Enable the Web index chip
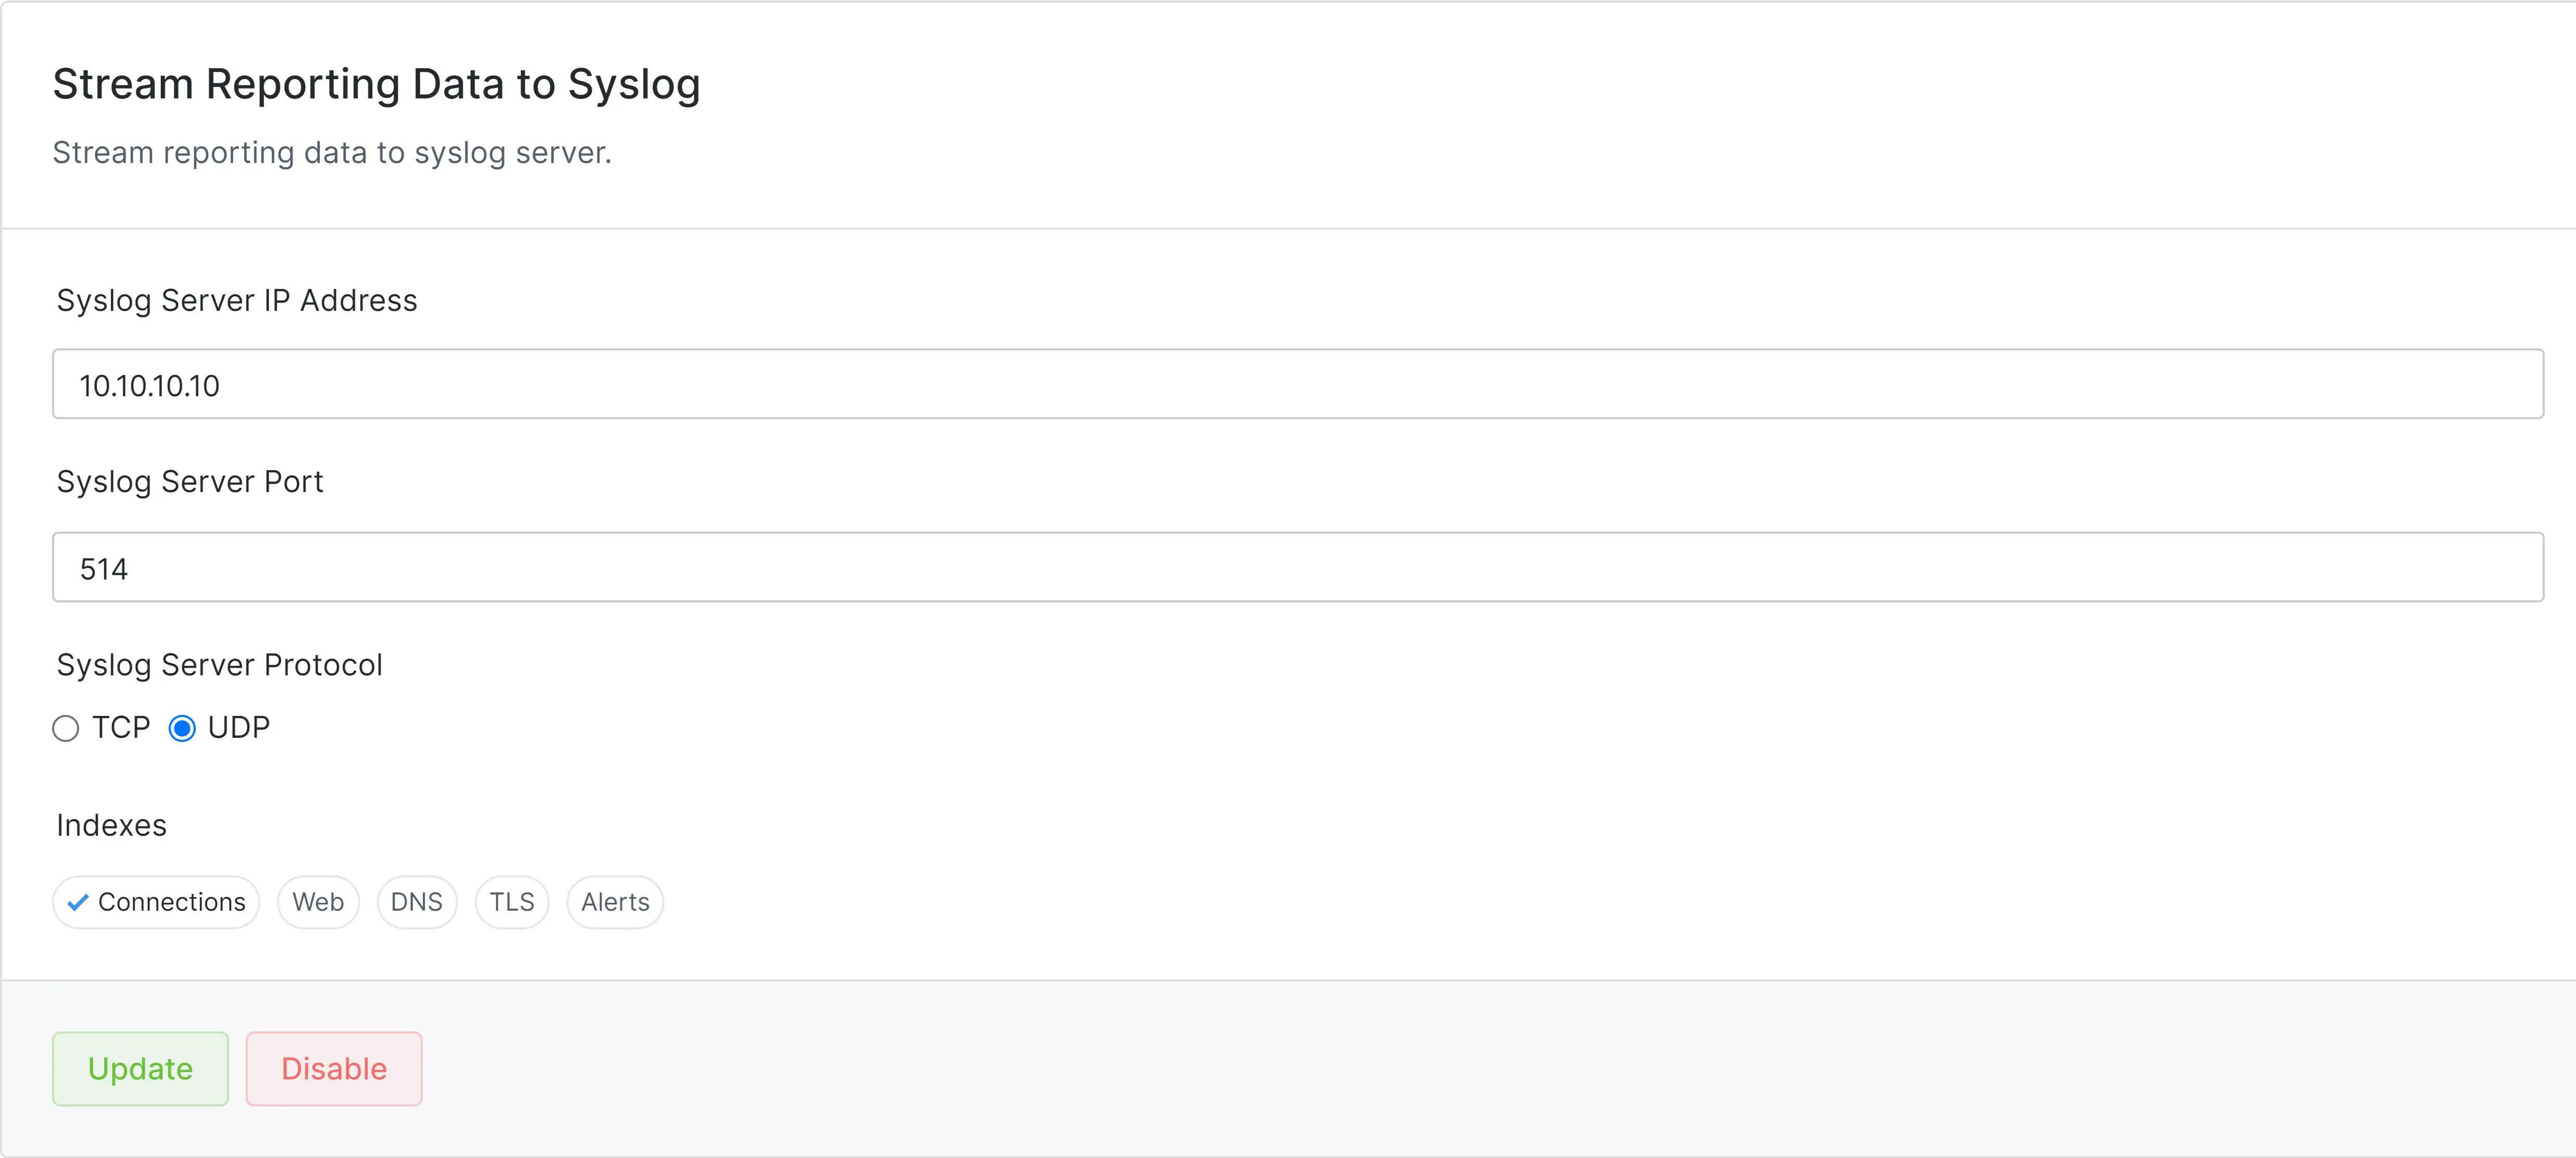The height and width of the screenshot is (1158, 2576). coord(318,902)
